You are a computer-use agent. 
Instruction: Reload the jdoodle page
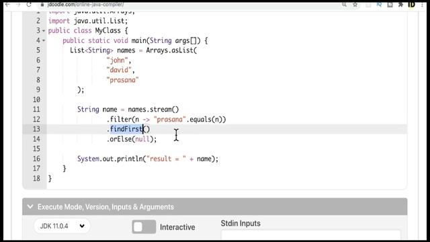pyautogui.click(x=29, y=4)
